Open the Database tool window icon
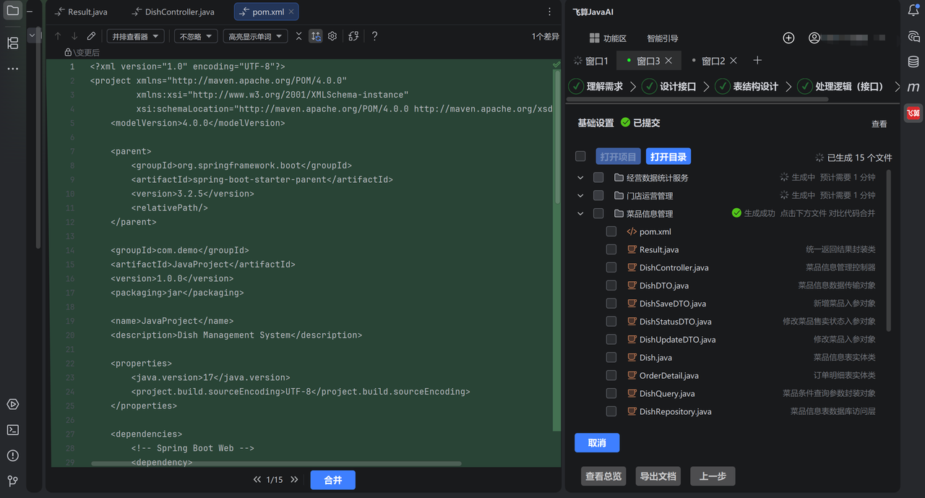The image size is (925, 498). [913, 61]
